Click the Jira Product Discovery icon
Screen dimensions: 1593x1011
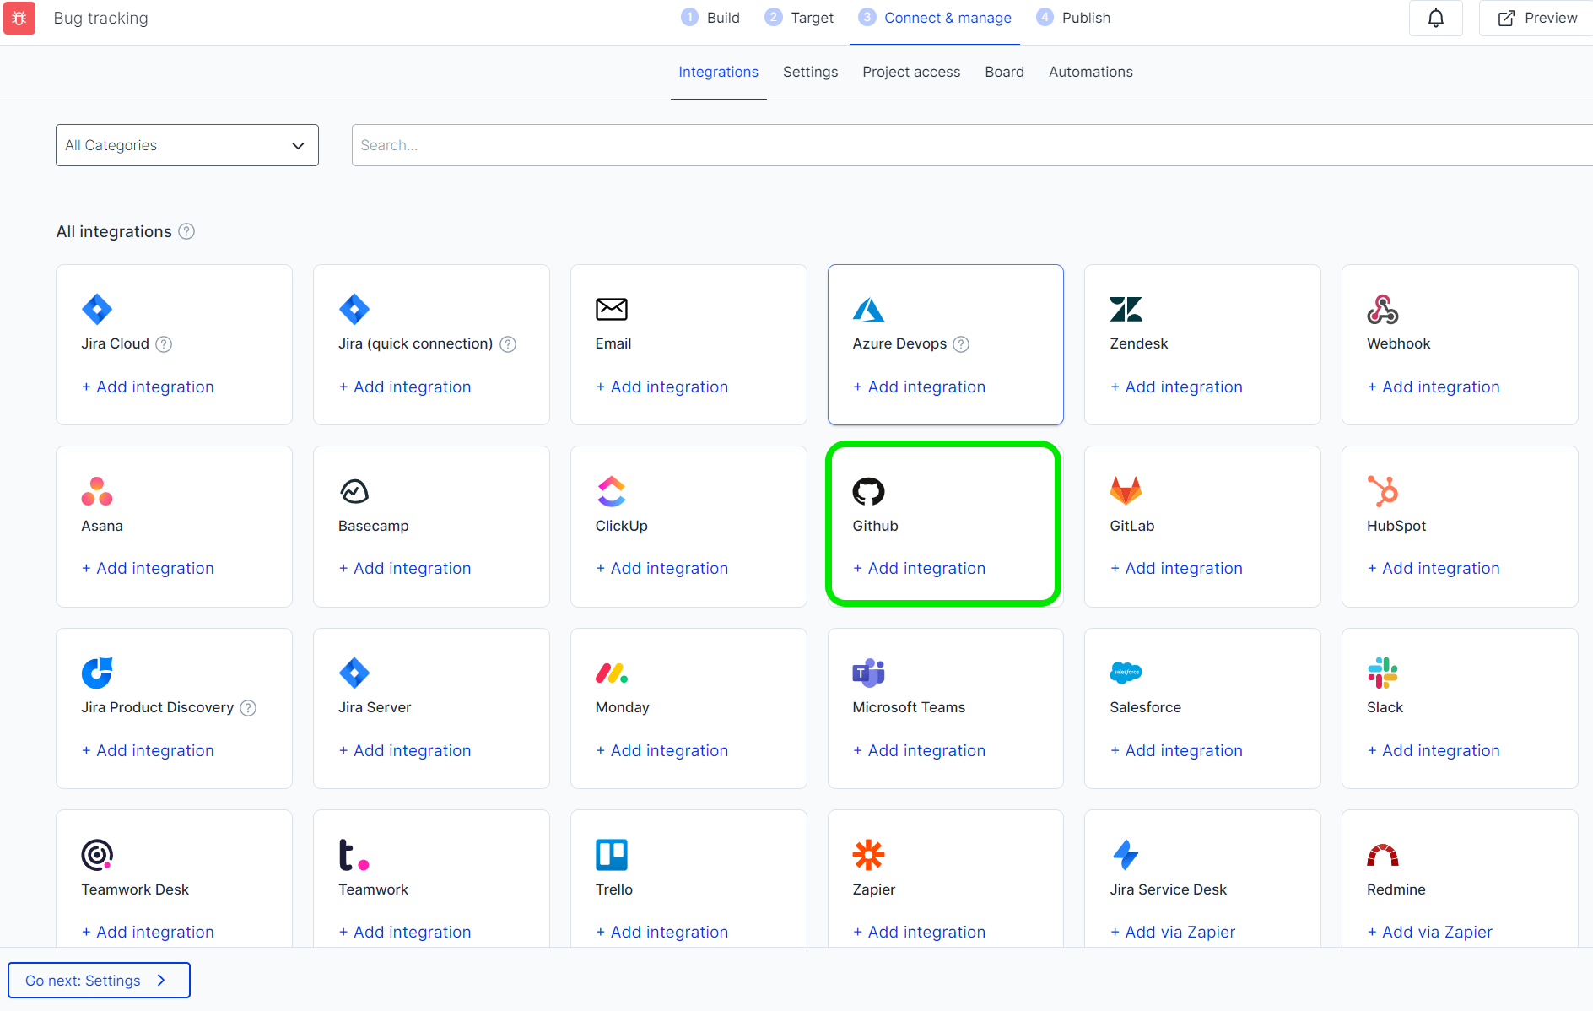click(97, 673)
